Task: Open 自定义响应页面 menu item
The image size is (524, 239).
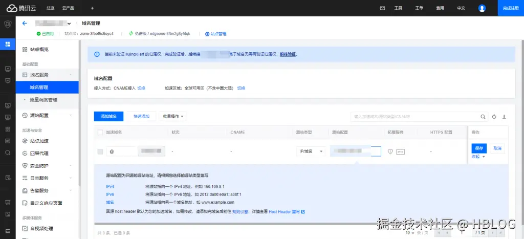Action: 47,203
